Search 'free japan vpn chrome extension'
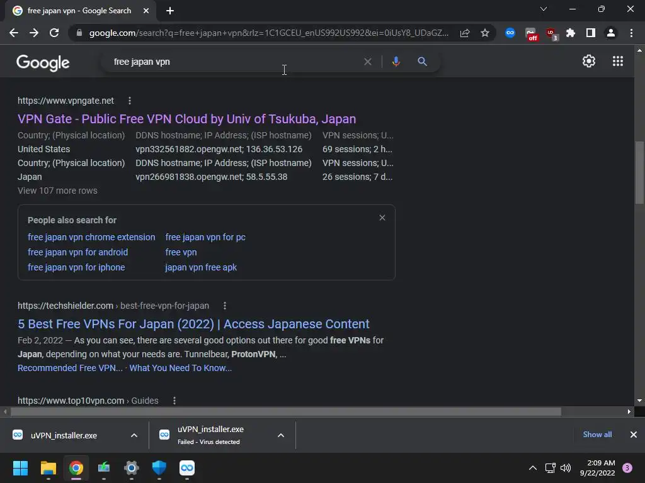 pos(91,237)
